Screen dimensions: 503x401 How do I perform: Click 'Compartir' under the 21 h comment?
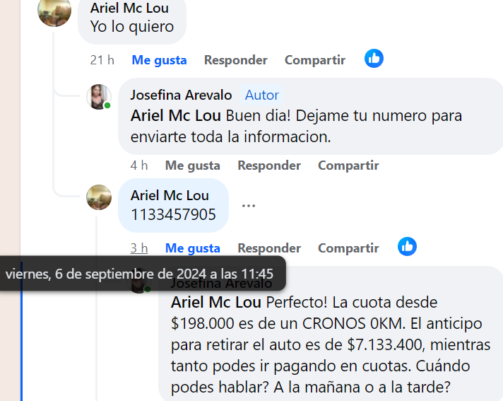point(315,60)
